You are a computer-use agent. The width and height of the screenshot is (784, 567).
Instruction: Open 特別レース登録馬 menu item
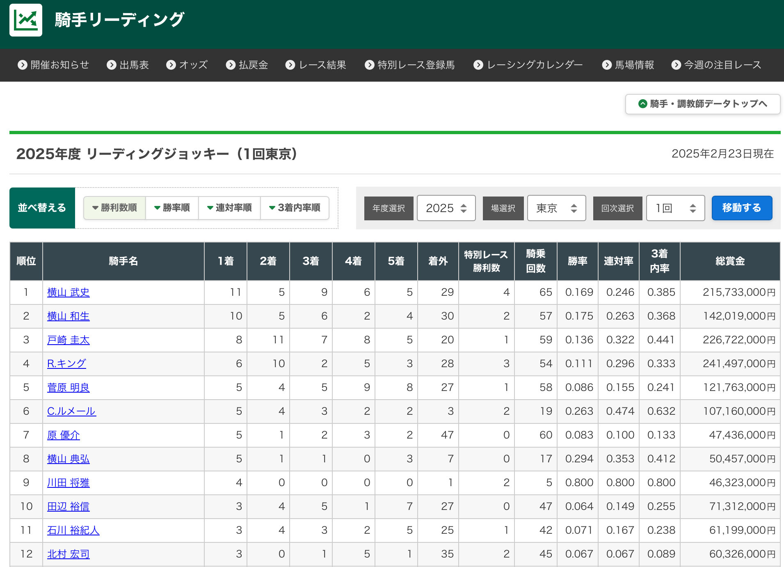(x=416, y=65)
